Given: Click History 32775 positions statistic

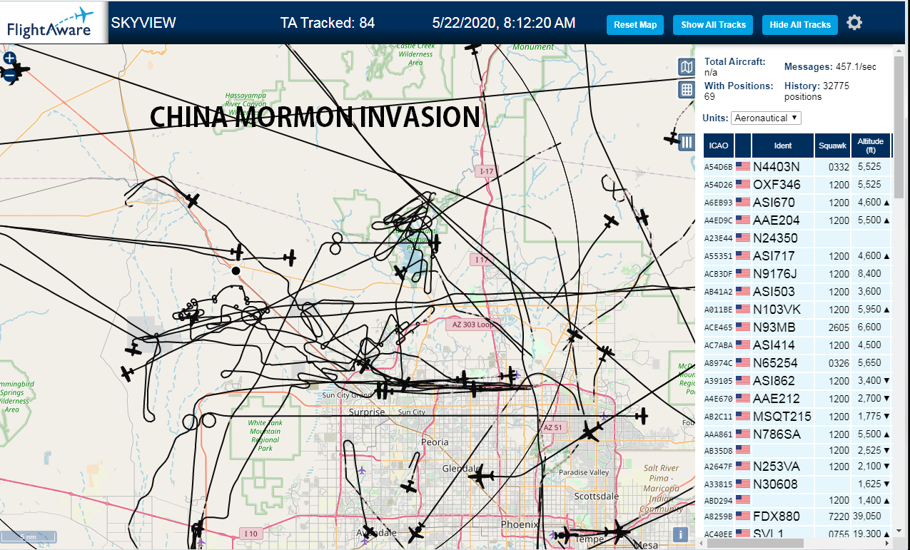Looking at the screenshot, I should (x=817, y=91).
